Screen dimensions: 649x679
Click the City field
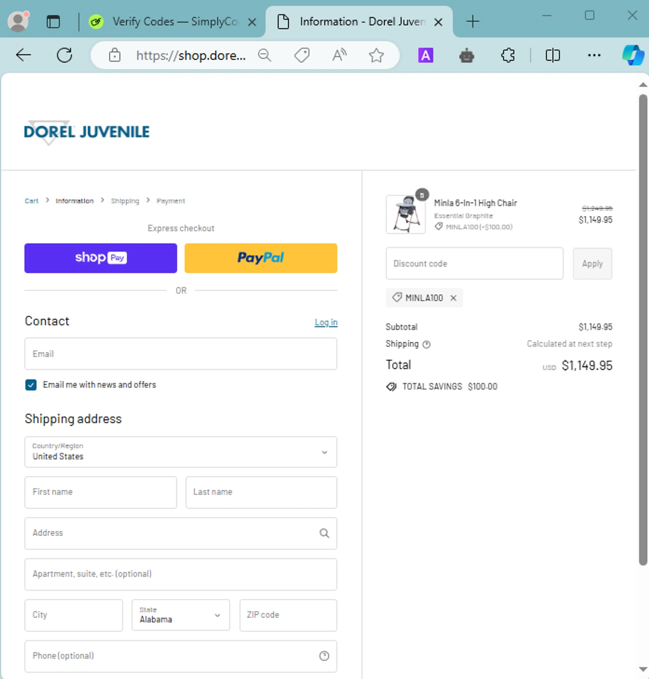pyautogui.click(x=74, y=615)
